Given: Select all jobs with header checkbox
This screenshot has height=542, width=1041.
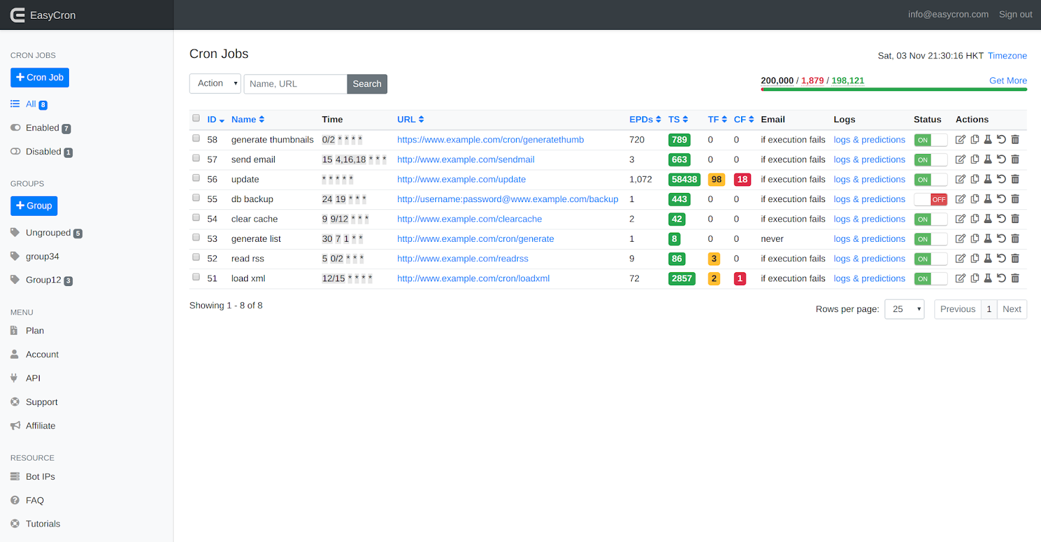Looking at the screenshot, I should (196, 118).
